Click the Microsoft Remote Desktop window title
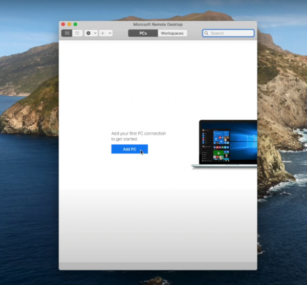Screen dimensions: 307x285 tap(158, 25)
